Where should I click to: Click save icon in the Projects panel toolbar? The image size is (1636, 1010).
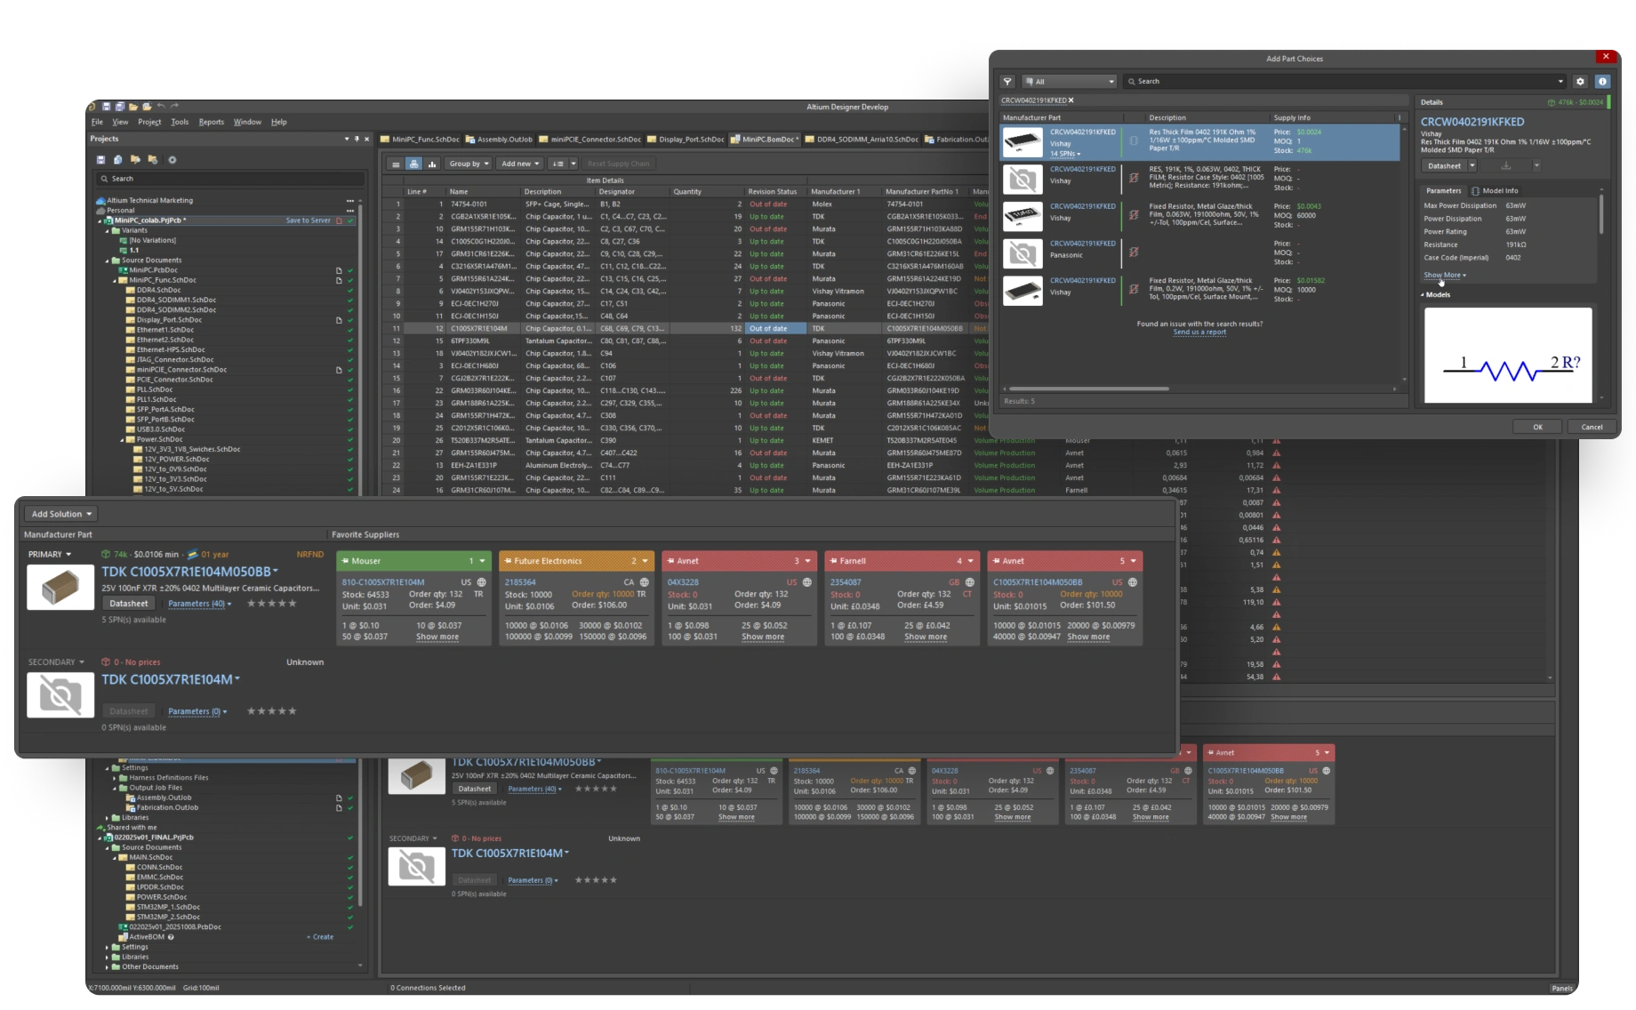pyautogui.click(x=101, y=160)
